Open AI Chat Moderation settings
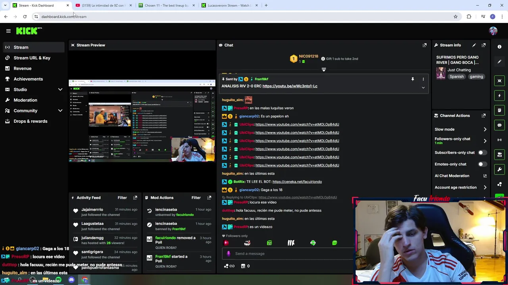Screen dimensions: 508x285 [460, 176]
